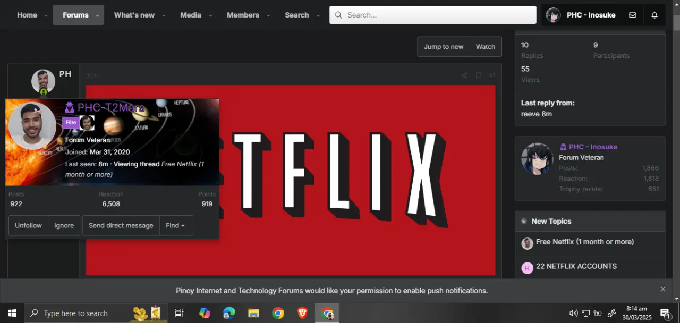Open PHC - Inosuke profile link in sidebar
Viewport: 680px width, 323px height.
click(593, 147)
